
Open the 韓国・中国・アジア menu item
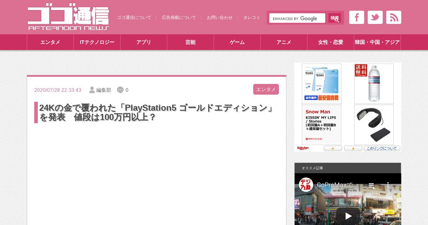(377, 42)
